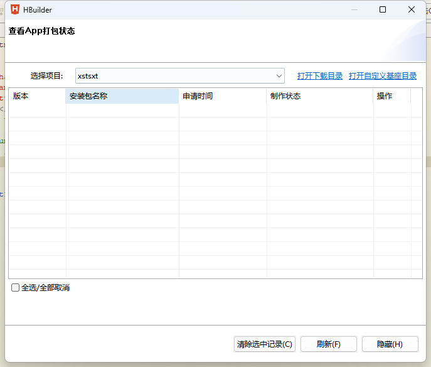Click the 申请时间 column header
This screenshot has width=431, height=367.
click(x=223, y=96)
